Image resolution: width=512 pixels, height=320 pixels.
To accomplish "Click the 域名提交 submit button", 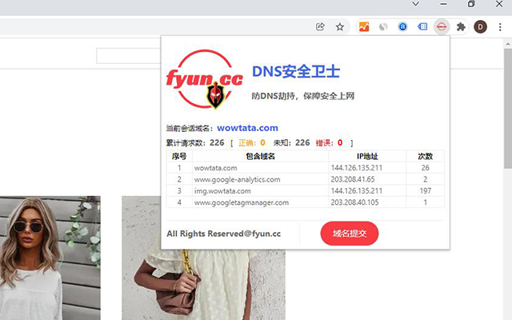I will tap(350, 234).
